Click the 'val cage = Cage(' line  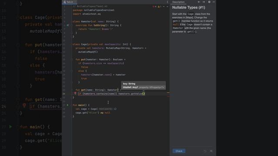(96, 109)
